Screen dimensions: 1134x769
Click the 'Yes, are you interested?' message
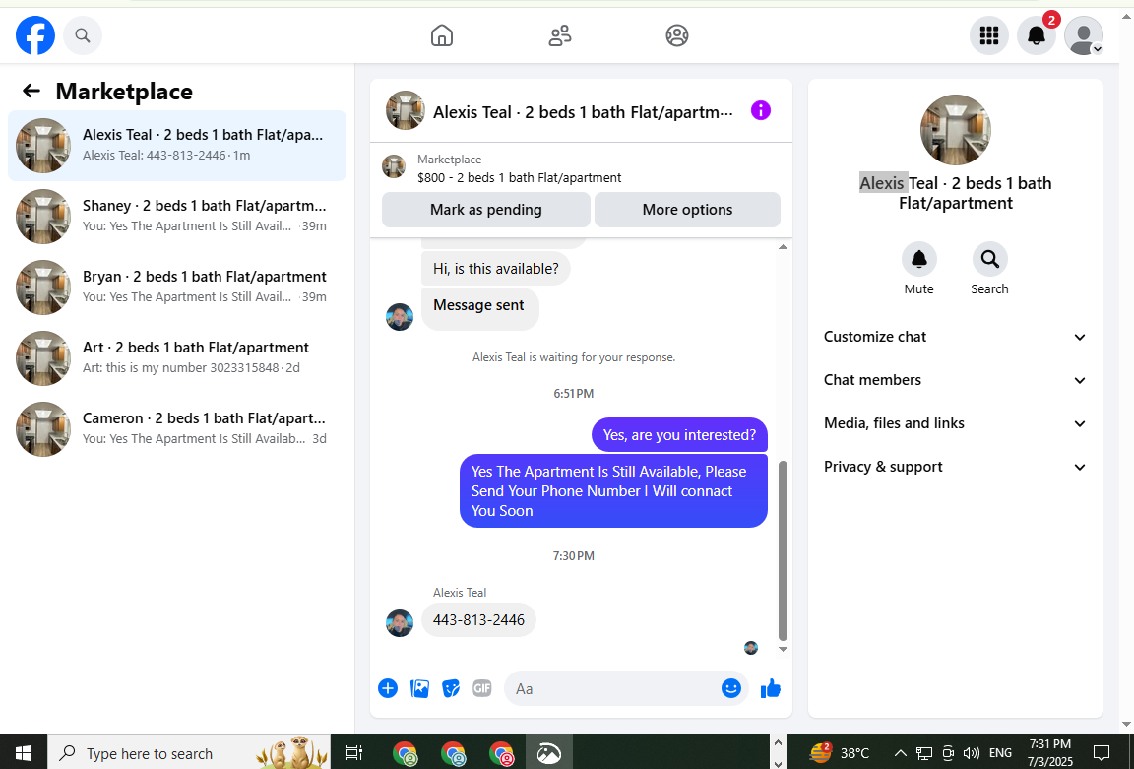(x=679, y=435)
